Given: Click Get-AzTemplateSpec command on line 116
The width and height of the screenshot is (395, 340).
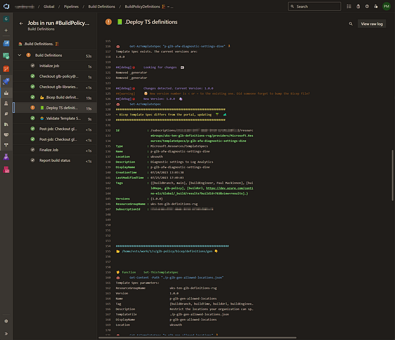Looking at the screenshot, I should tap(177, 46).
